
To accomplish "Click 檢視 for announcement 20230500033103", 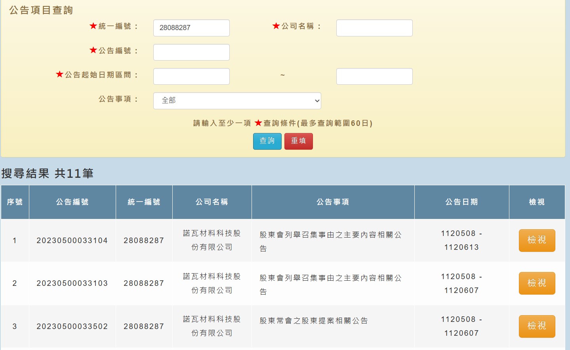I will click(x=537, y=283).
